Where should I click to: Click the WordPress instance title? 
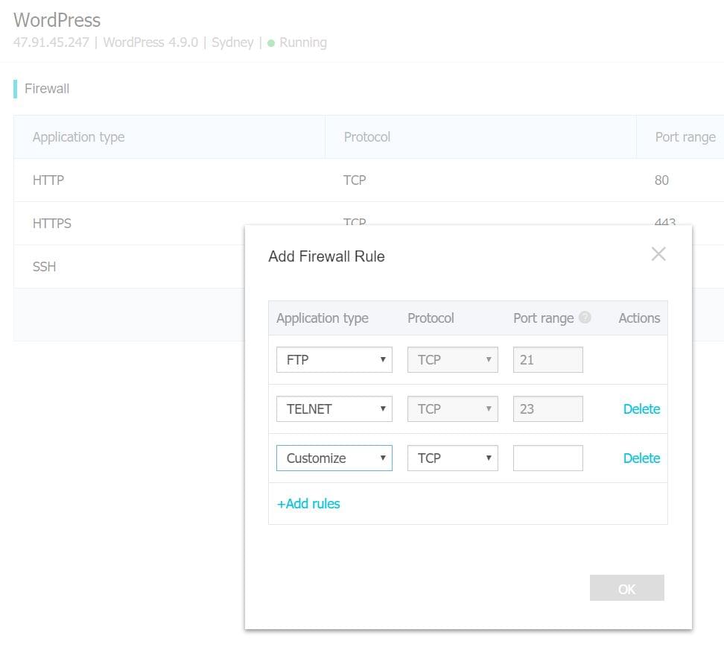pyautogui.click(x=57, y=20)
